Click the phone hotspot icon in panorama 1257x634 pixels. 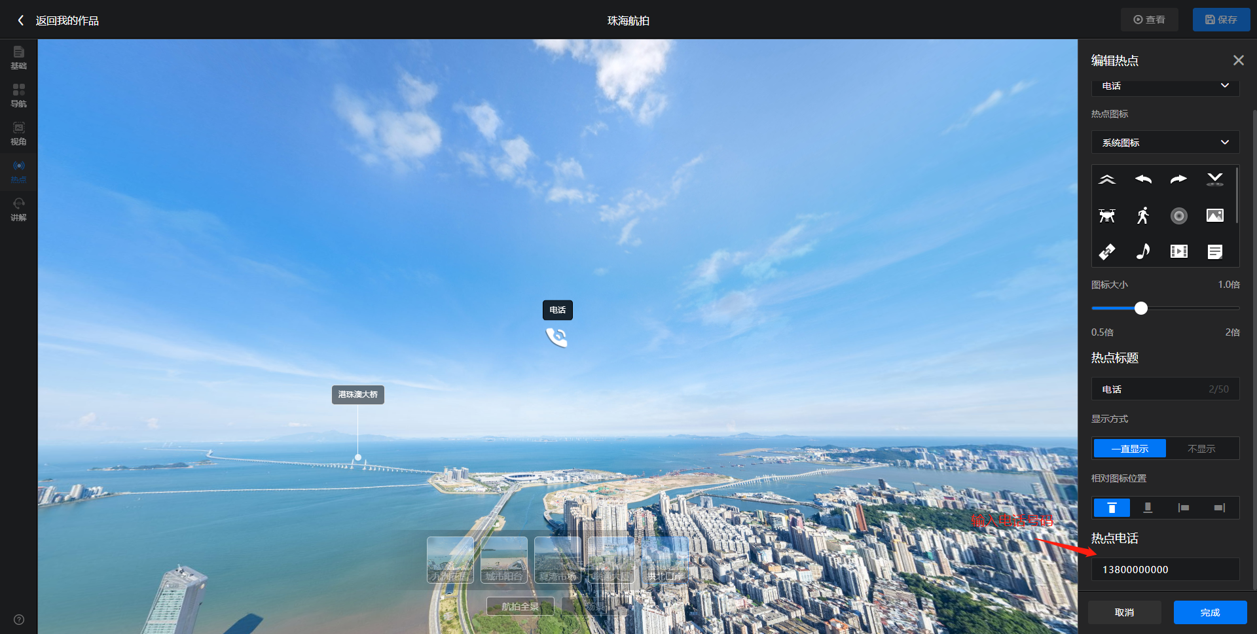[x=556, y=337]
